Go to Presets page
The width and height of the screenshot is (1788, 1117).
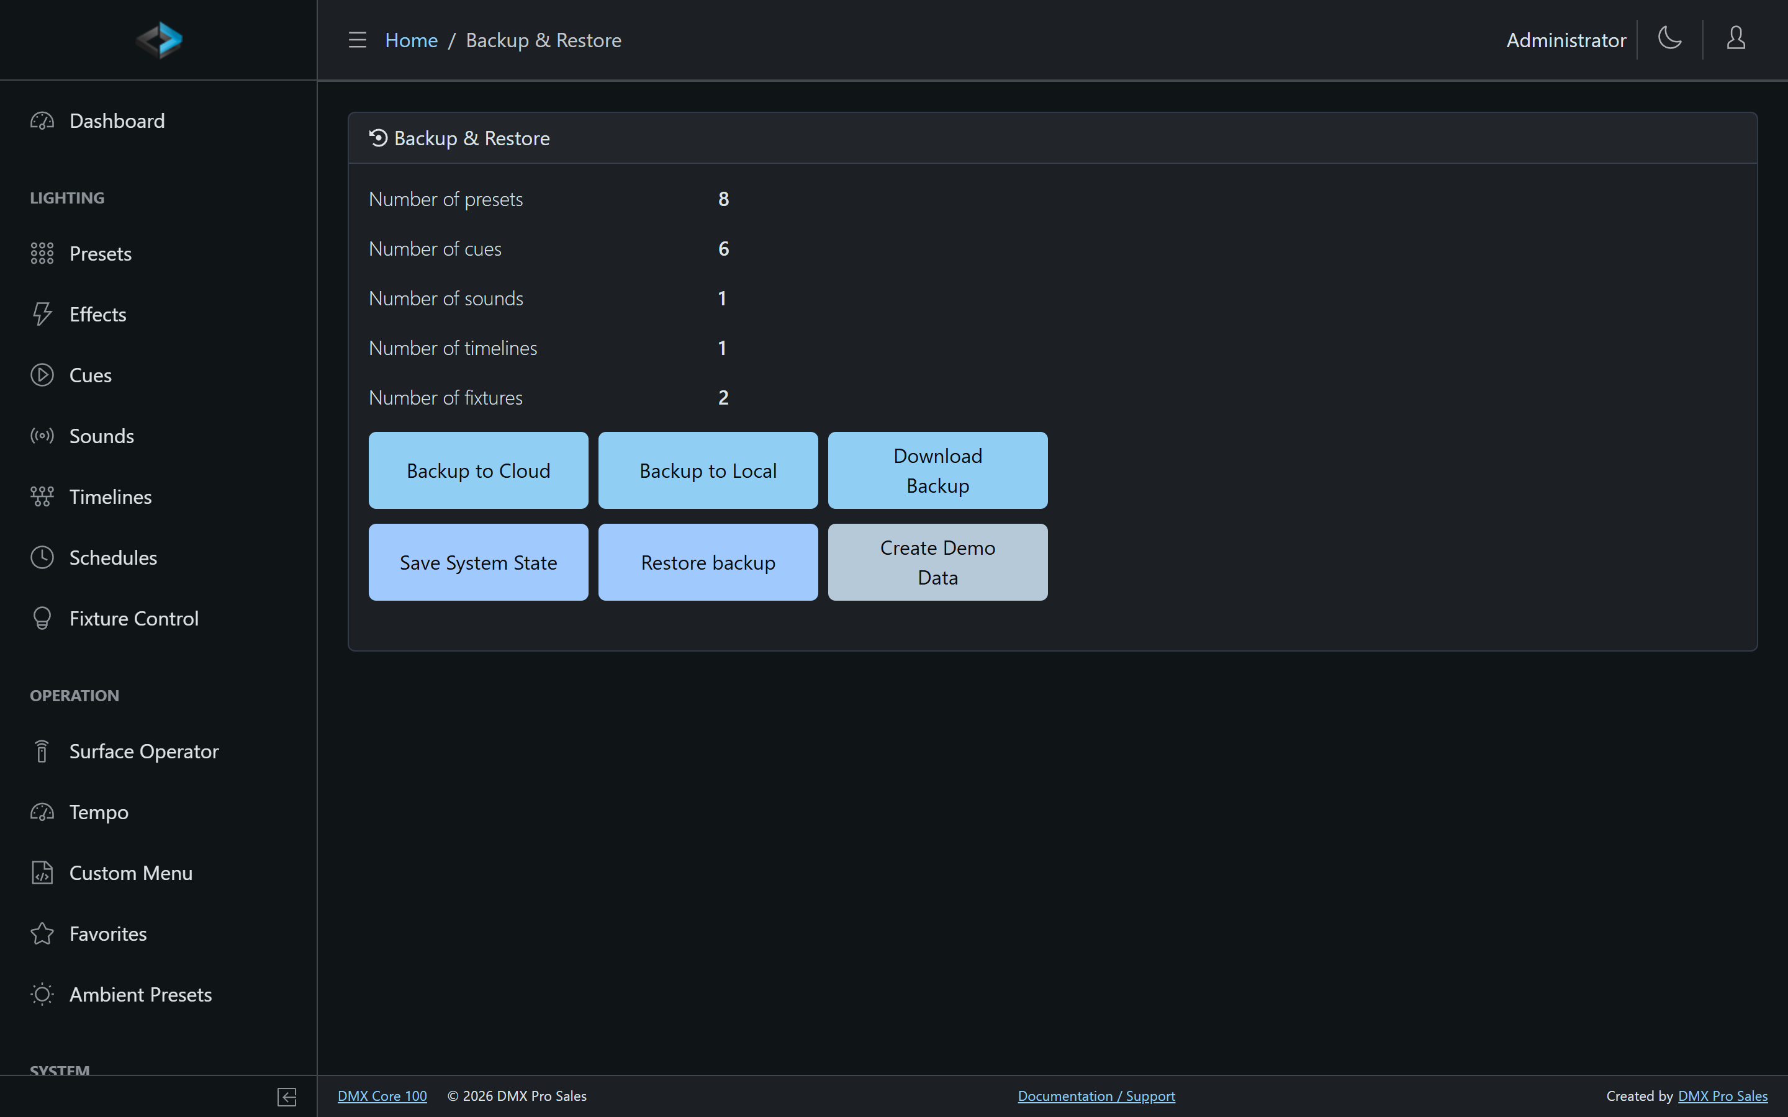(158, 253)
